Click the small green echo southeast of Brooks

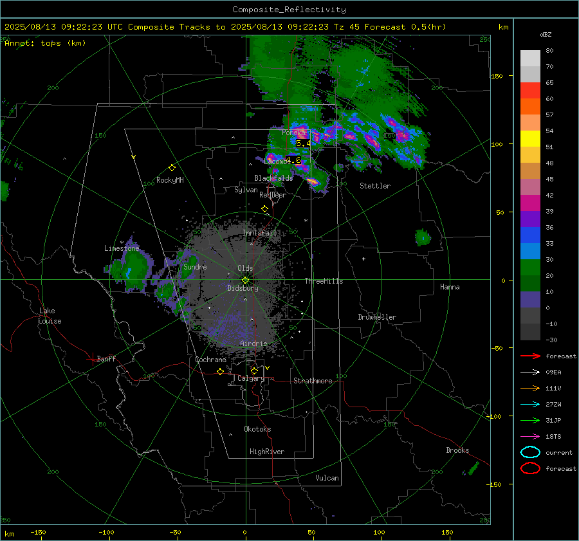click(473, 469)
